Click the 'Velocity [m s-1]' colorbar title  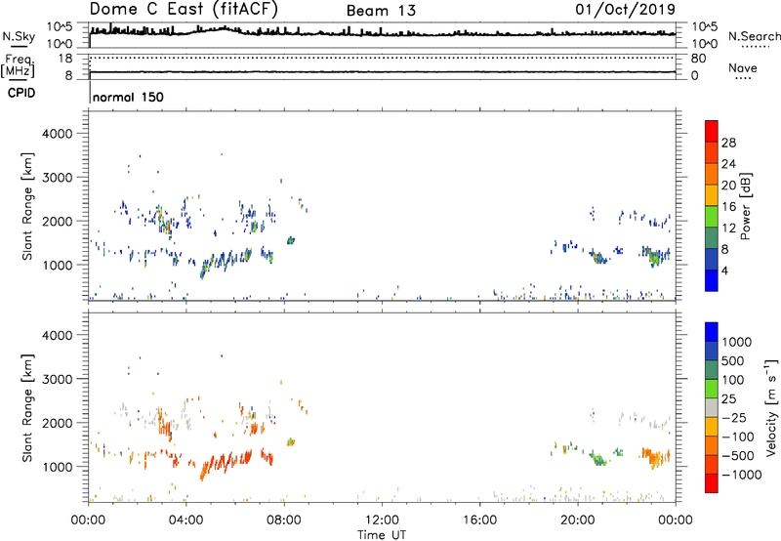coord(771,407)
